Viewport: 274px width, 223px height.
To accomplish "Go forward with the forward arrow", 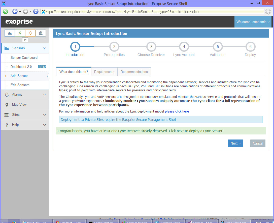I will 25,12.
